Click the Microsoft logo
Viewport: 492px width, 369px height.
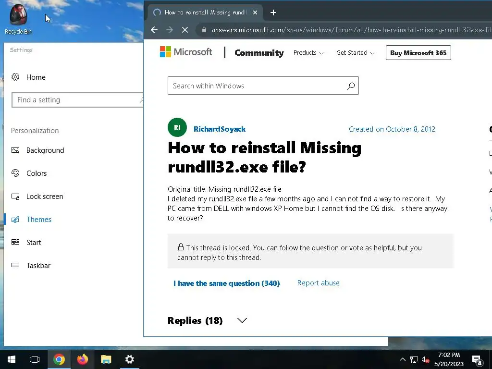(x=186, y=52)
